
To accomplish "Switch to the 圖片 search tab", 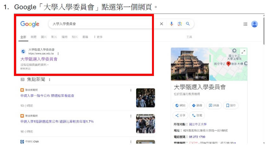I will pos(44,37).
